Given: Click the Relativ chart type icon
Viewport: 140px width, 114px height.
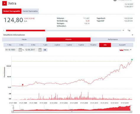Looking at the screenshot, I should 121,50.
